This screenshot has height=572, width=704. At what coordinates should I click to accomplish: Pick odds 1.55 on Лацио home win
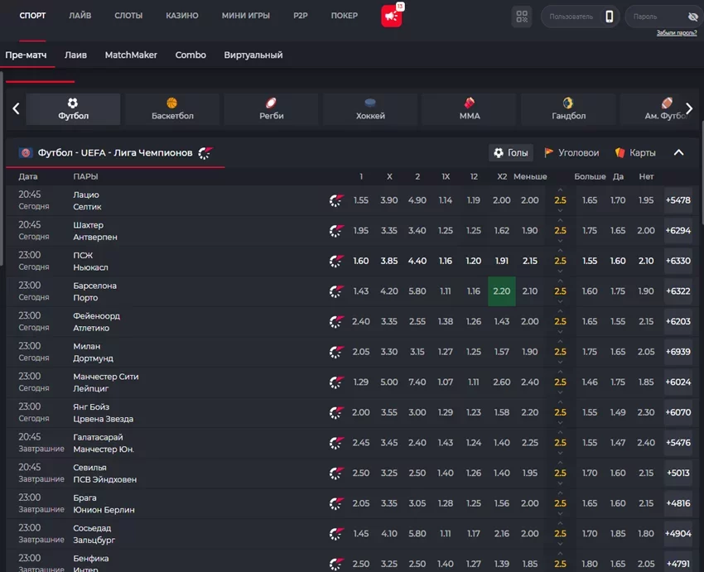[x=361, y=200]
